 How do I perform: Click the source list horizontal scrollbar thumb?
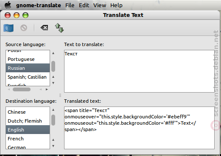[x=22, y=89]
